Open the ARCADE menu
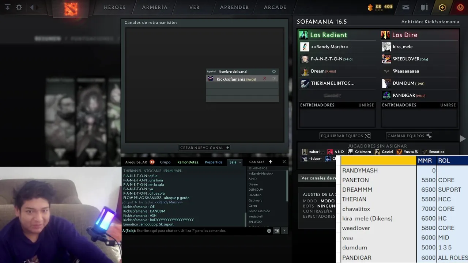 275,7
